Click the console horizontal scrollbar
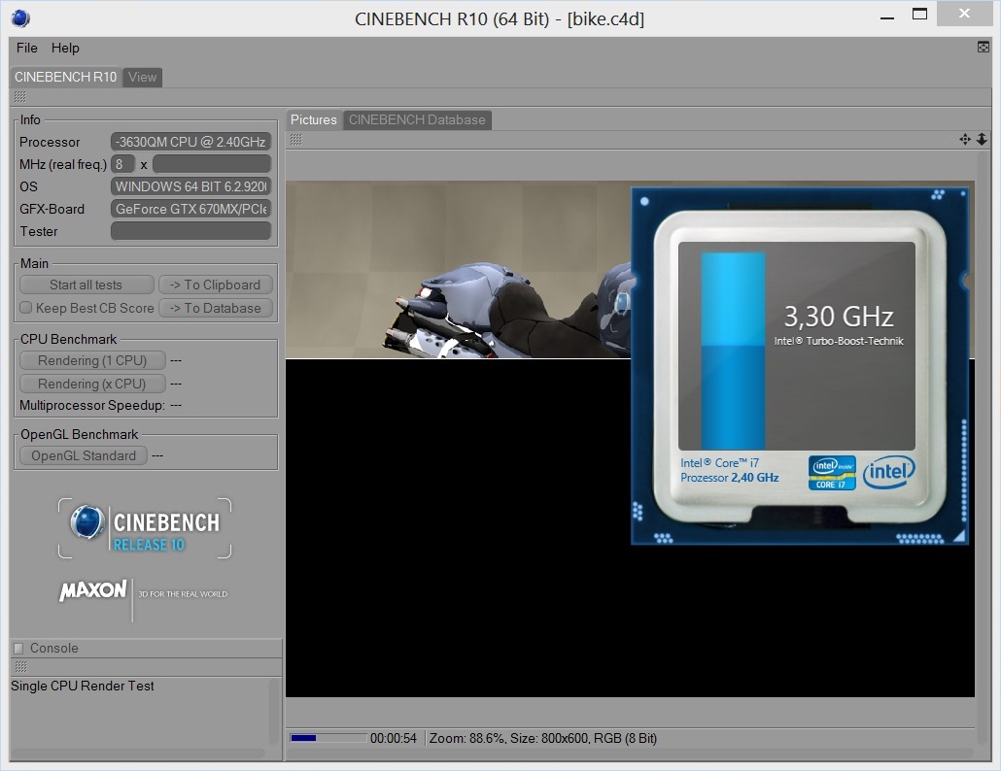The image size is (1001, 771). pos(138,754)
